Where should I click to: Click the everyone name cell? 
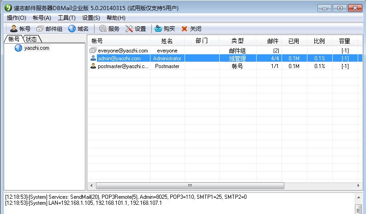[x=167, y=51]
